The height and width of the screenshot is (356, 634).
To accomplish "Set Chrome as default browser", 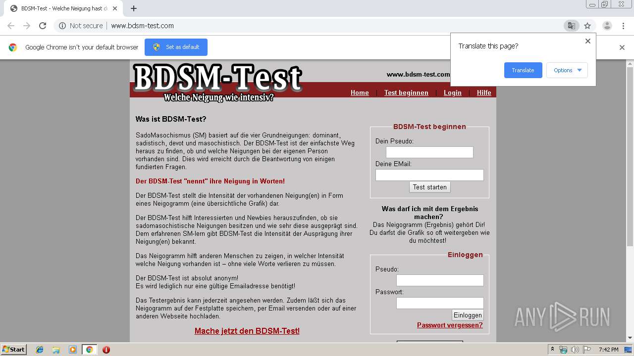I will click(176, 47).
